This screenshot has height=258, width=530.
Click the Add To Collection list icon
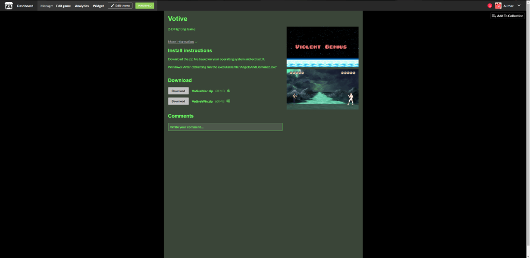point(494,16)
